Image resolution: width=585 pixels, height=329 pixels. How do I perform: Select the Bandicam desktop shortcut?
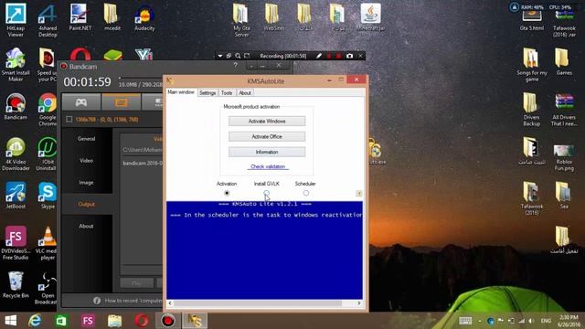pyautogui.click(x=16, y=106)
